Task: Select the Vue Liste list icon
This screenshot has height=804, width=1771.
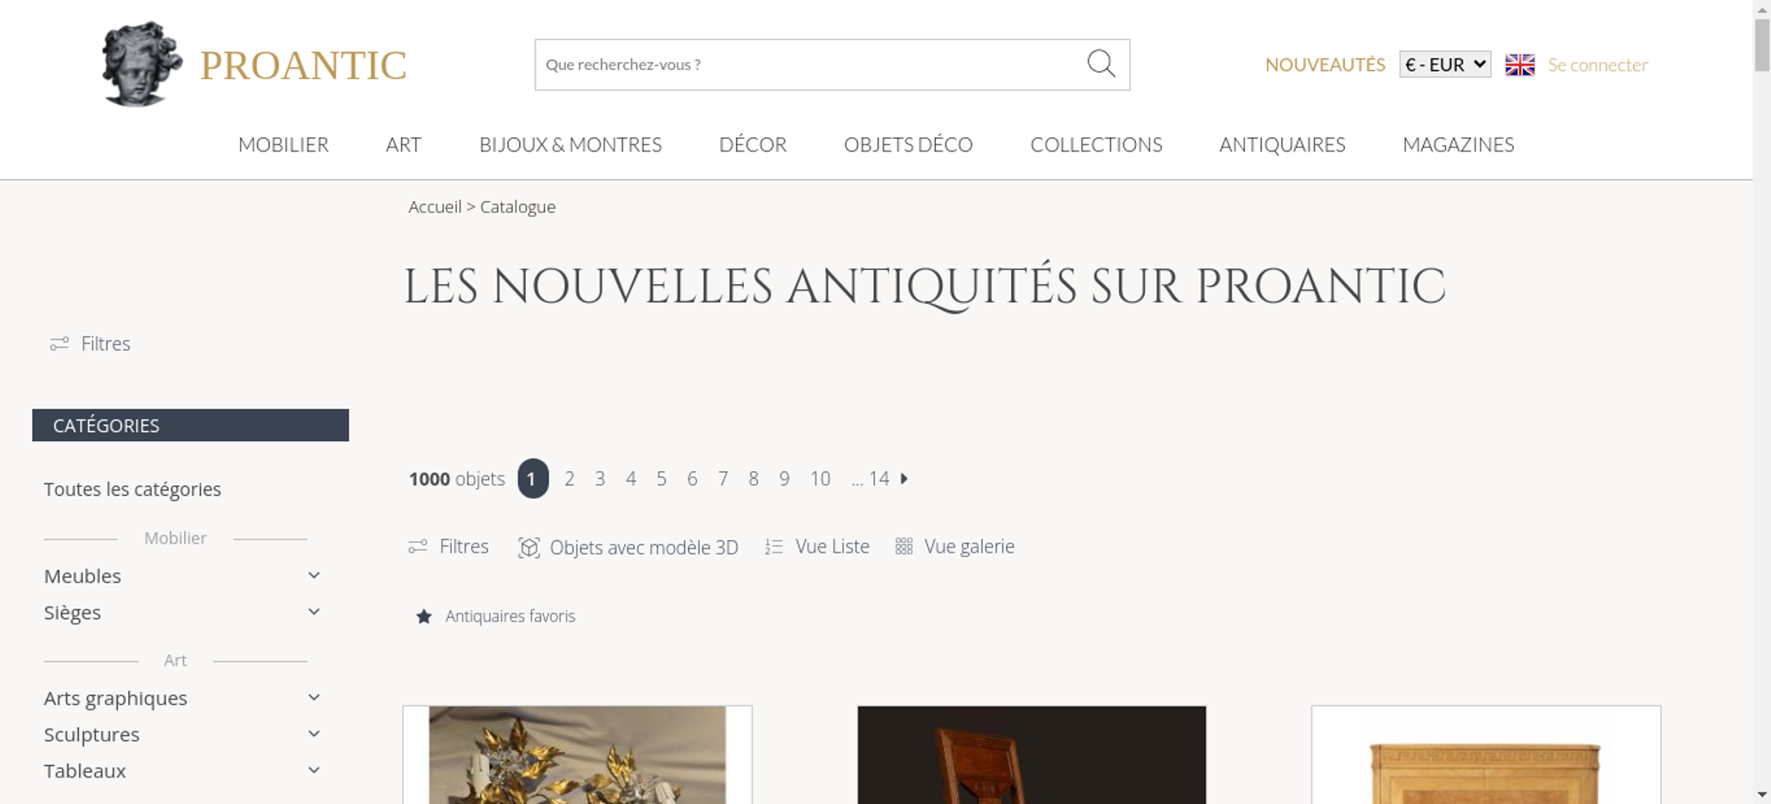Action: tap(774, 547)
